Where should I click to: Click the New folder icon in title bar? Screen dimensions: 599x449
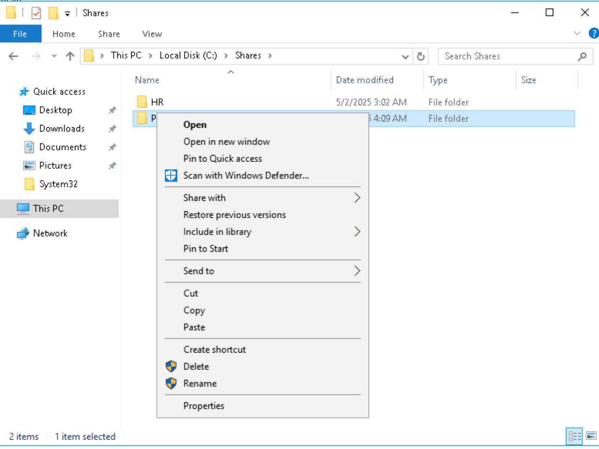pyautogui.click(x=53, y=13)
